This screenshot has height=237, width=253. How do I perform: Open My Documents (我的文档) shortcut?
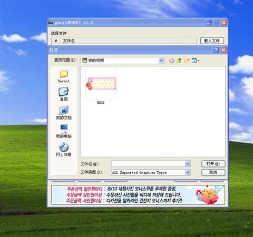[x=64, y=113]
